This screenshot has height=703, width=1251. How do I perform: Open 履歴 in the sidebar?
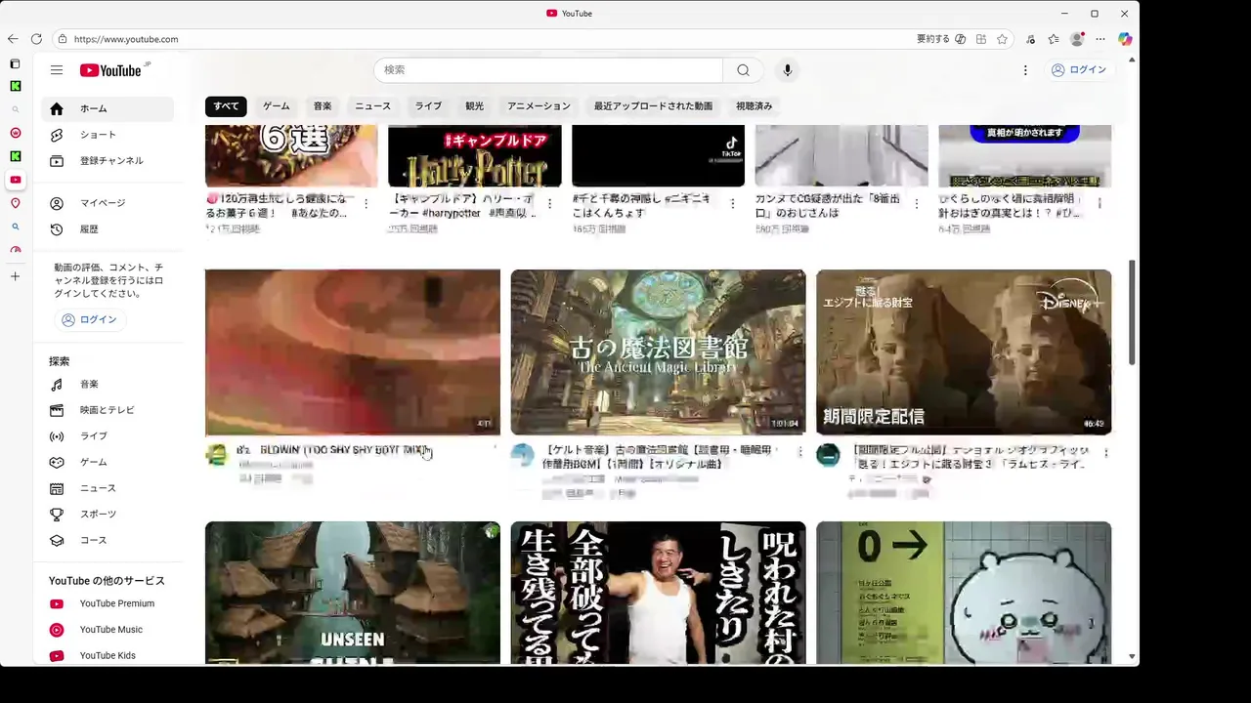(x=108, y=228)
